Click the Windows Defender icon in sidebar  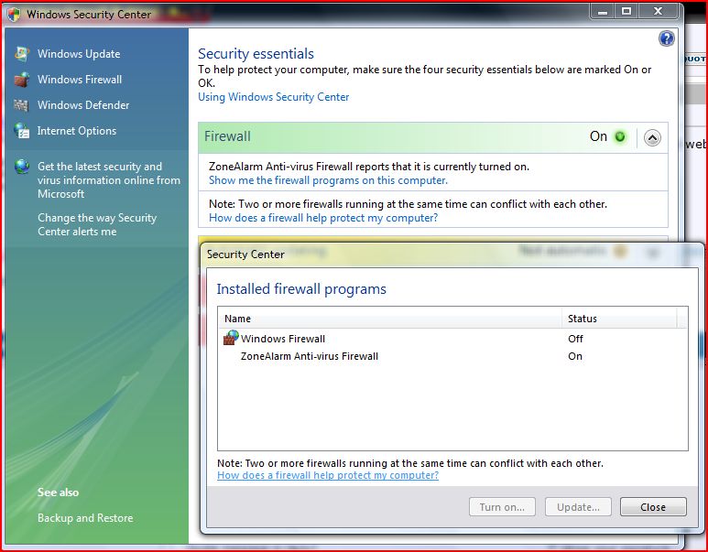coord(21,105)
